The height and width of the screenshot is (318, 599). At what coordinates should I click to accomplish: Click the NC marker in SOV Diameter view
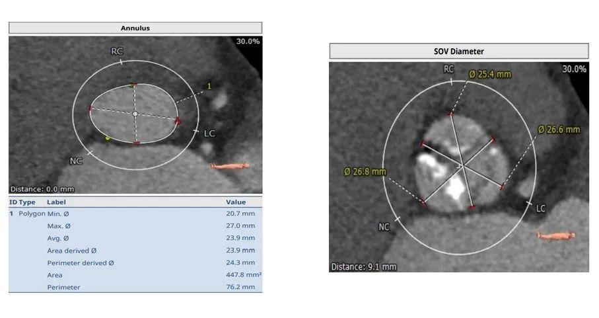coord(384,227)
